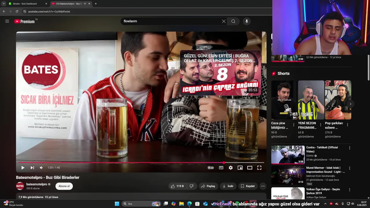Open options for the Ceza Short
Screen dimensions: 370x208
pos(294,125)
